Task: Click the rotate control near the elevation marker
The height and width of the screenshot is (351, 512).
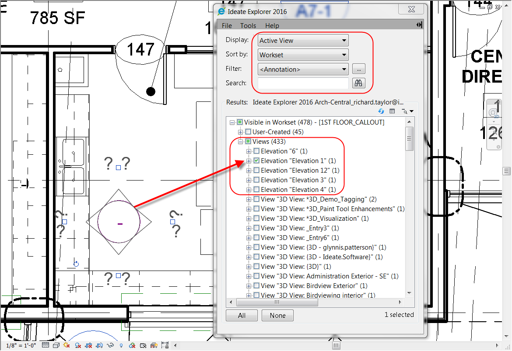Action: coord(76,264)
